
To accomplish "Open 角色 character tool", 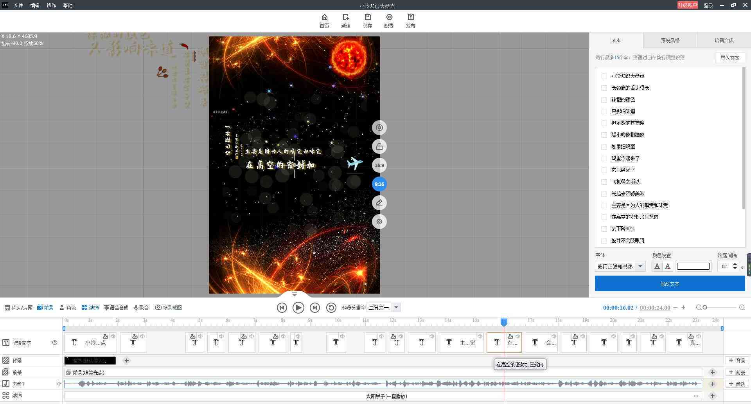I will click(x=67, y=308).
